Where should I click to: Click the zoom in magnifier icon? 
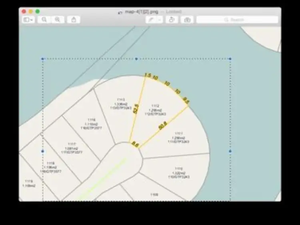tap(58, 20)
